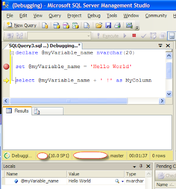Click the Analysis Services DMX Query icon
176x189 pixels.
pos(66,25)
